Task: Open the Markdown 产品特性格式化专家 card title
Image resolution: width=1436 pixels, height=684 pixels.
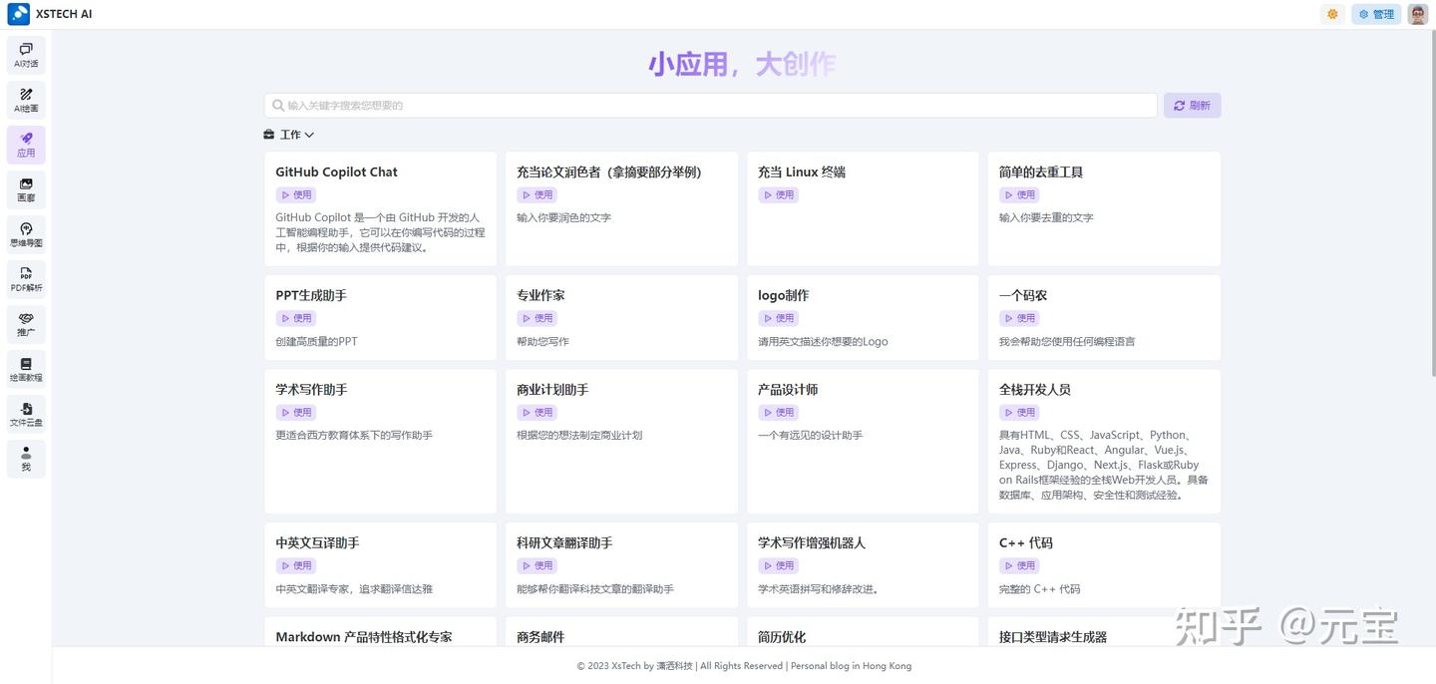Action: click(x=364, y=637)
